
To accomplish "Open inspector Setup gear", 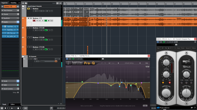I will pos(18,93).
